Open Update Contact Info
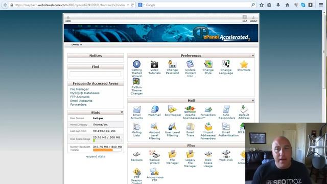 coord(190,64)
